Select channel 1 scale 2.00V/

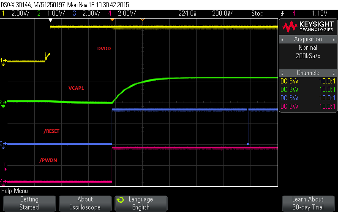(x=20, y=13)
